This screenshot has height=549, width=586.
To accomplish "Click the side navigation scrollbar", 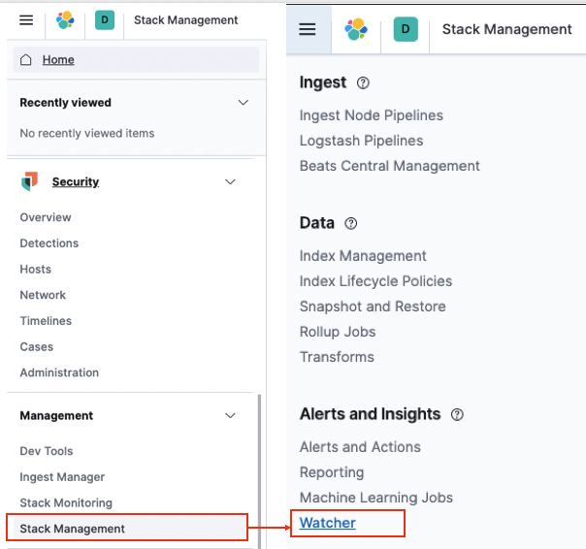I will click(x=259, y=470).
